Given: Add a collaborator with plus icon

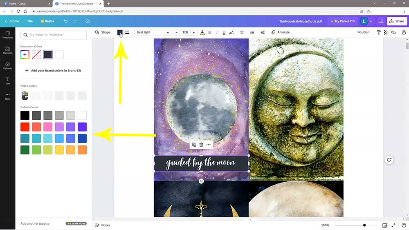Looking at the screenshot, I should pyautogui.click(x=371, y=21).
